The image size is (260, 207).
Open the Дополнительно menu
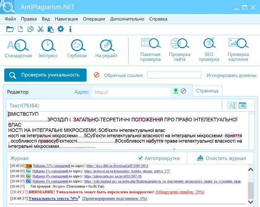click(127, 19)
